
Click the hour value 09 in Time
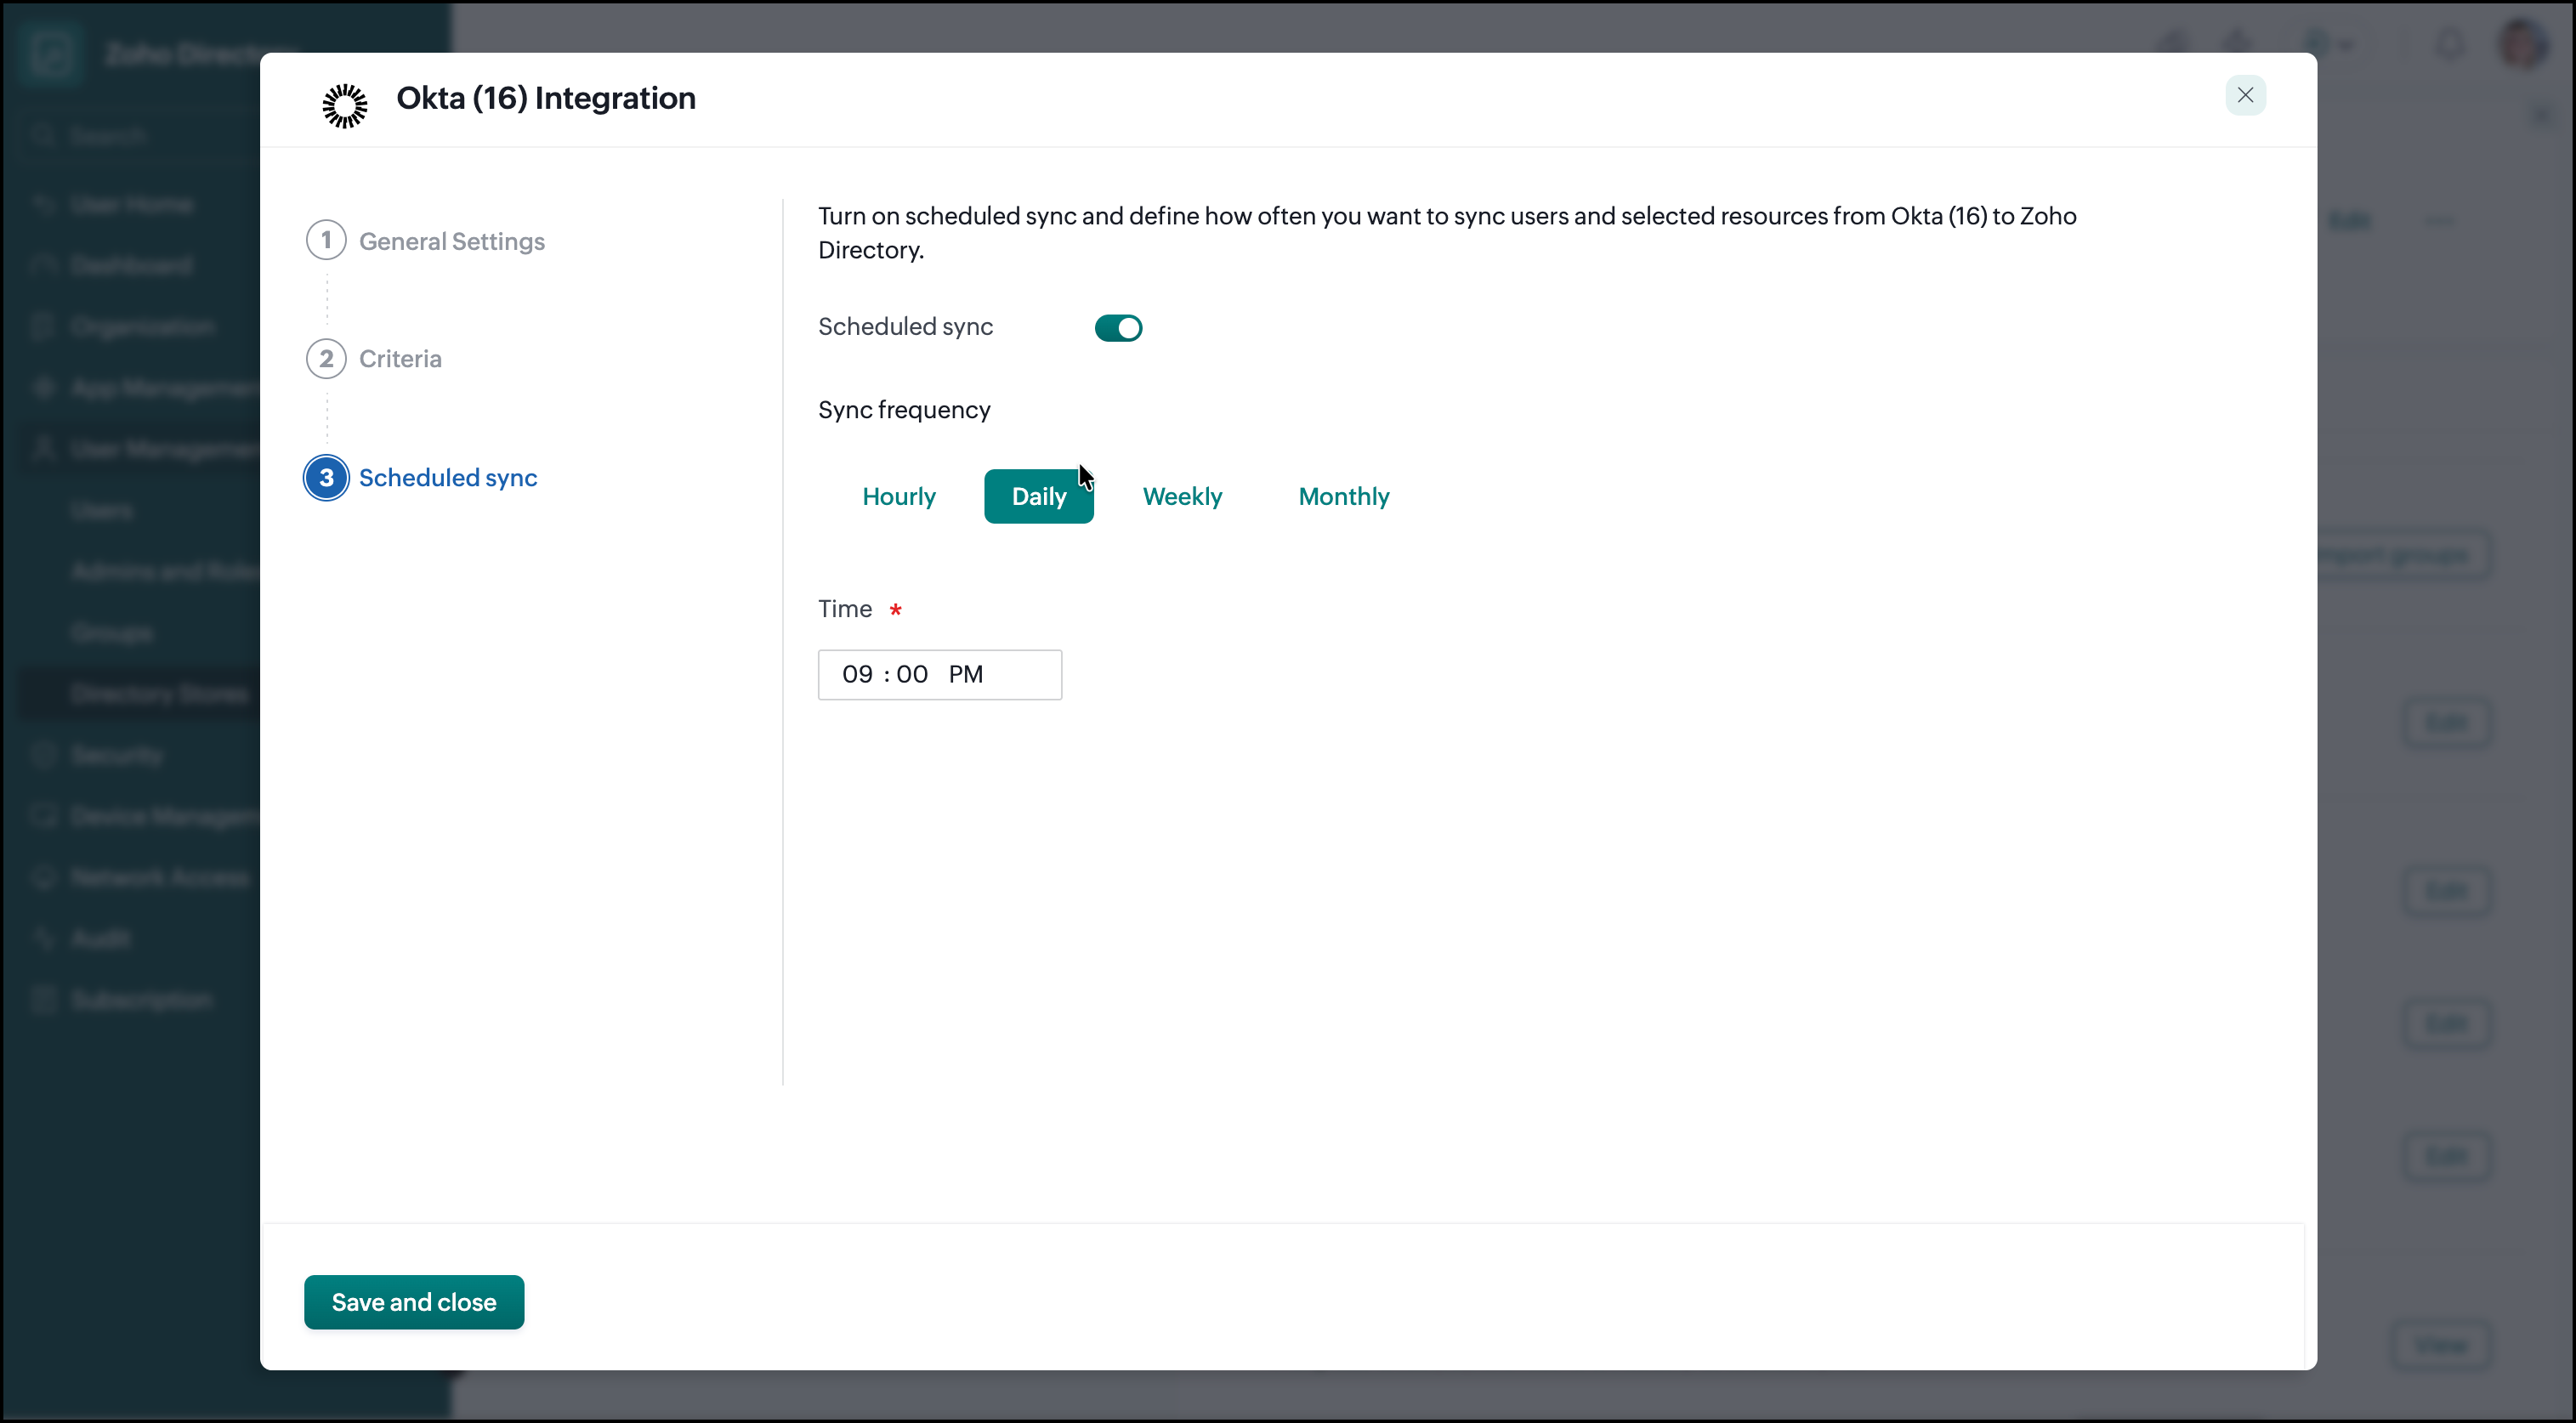click(857, 674)
